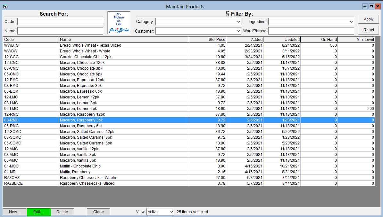
Task: Select code 01-MR row
Action: (189, 172)
